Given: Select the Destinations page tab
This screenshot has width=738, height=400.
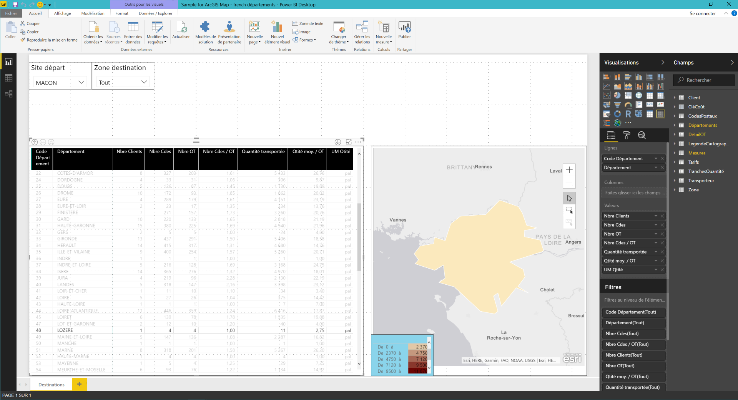Looking at the screenshot, I should 51,384.
